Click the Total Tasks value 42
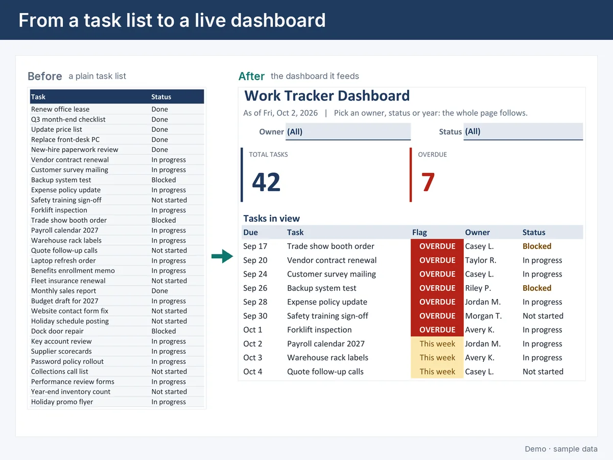The image size is (613, 460). click(266, 182)
